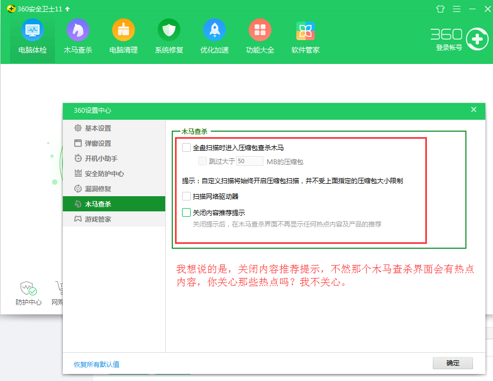493x381 pixels.
Task: Toggle 跳过大于 MB的压缩包 checkbox
Action: click(x=203, y=161)
